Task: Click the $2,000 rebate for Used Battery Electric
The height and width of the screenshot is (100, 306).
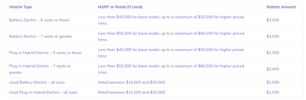Action: point(273,82)
